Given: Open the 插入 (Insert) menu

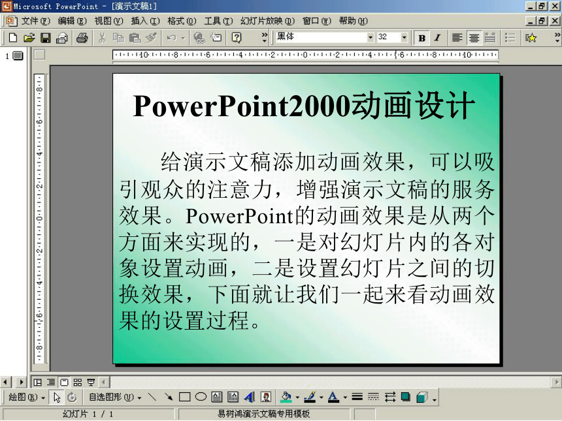Looking at the screenshot, I should 145,21.
